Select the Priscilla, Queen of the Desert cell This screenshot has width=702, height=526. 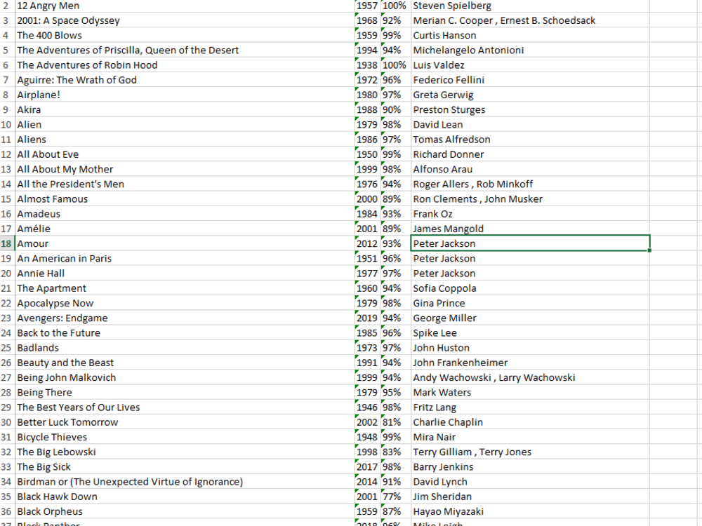185,50
